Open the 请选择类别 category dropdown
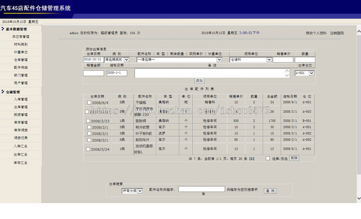361x219 pixels. [x=117, y=60]
